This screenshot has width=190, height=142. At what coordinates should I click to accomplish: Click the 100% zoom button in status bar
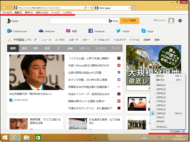tap(176, 131)
